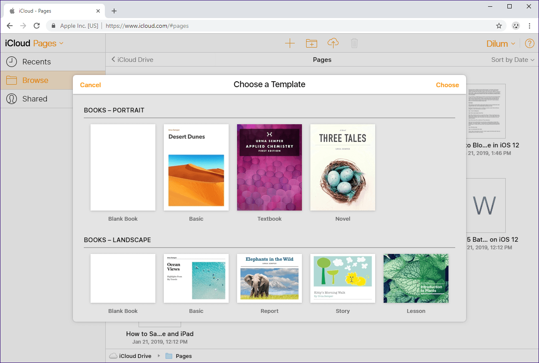539x363 pixels.
Task: Select Browse in the sidebar
Action: (x=53, y=80)
